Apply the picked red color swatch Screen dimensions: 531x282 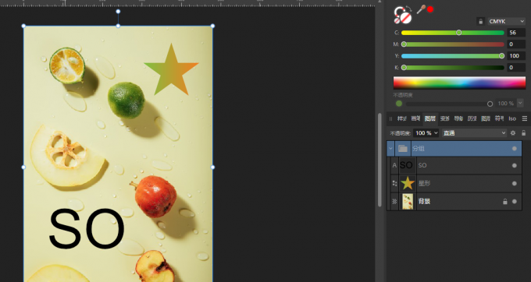pyautogui.click(x=430, y=9)
